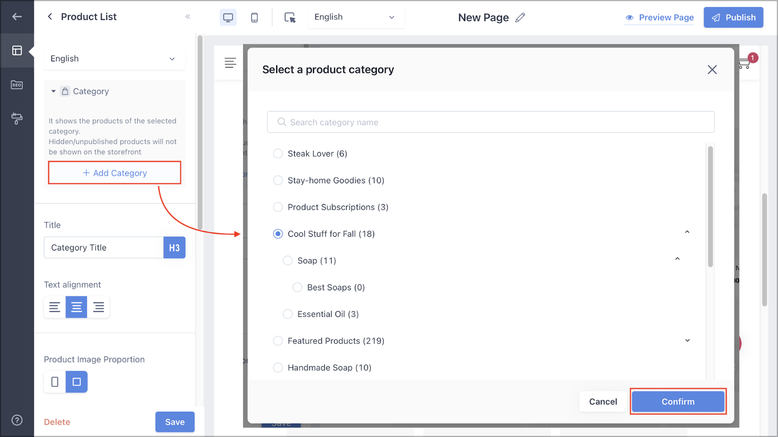Click the side panel scrollbar
Viewport: 778px width, 437px height.
pos(200,131)
